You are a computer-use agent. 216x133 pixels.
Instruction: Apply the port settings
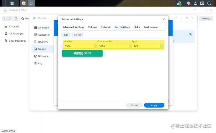[x=154, y=105]
